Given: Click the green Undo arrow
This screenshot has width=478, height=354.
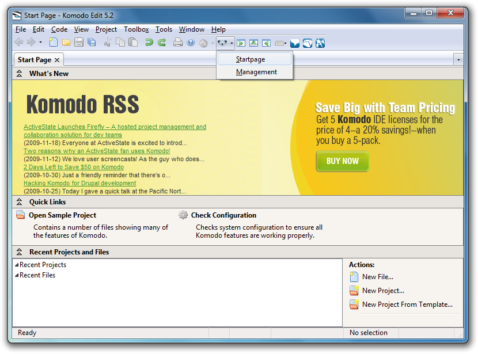Looking at the screenshot, I should [149, 43].
